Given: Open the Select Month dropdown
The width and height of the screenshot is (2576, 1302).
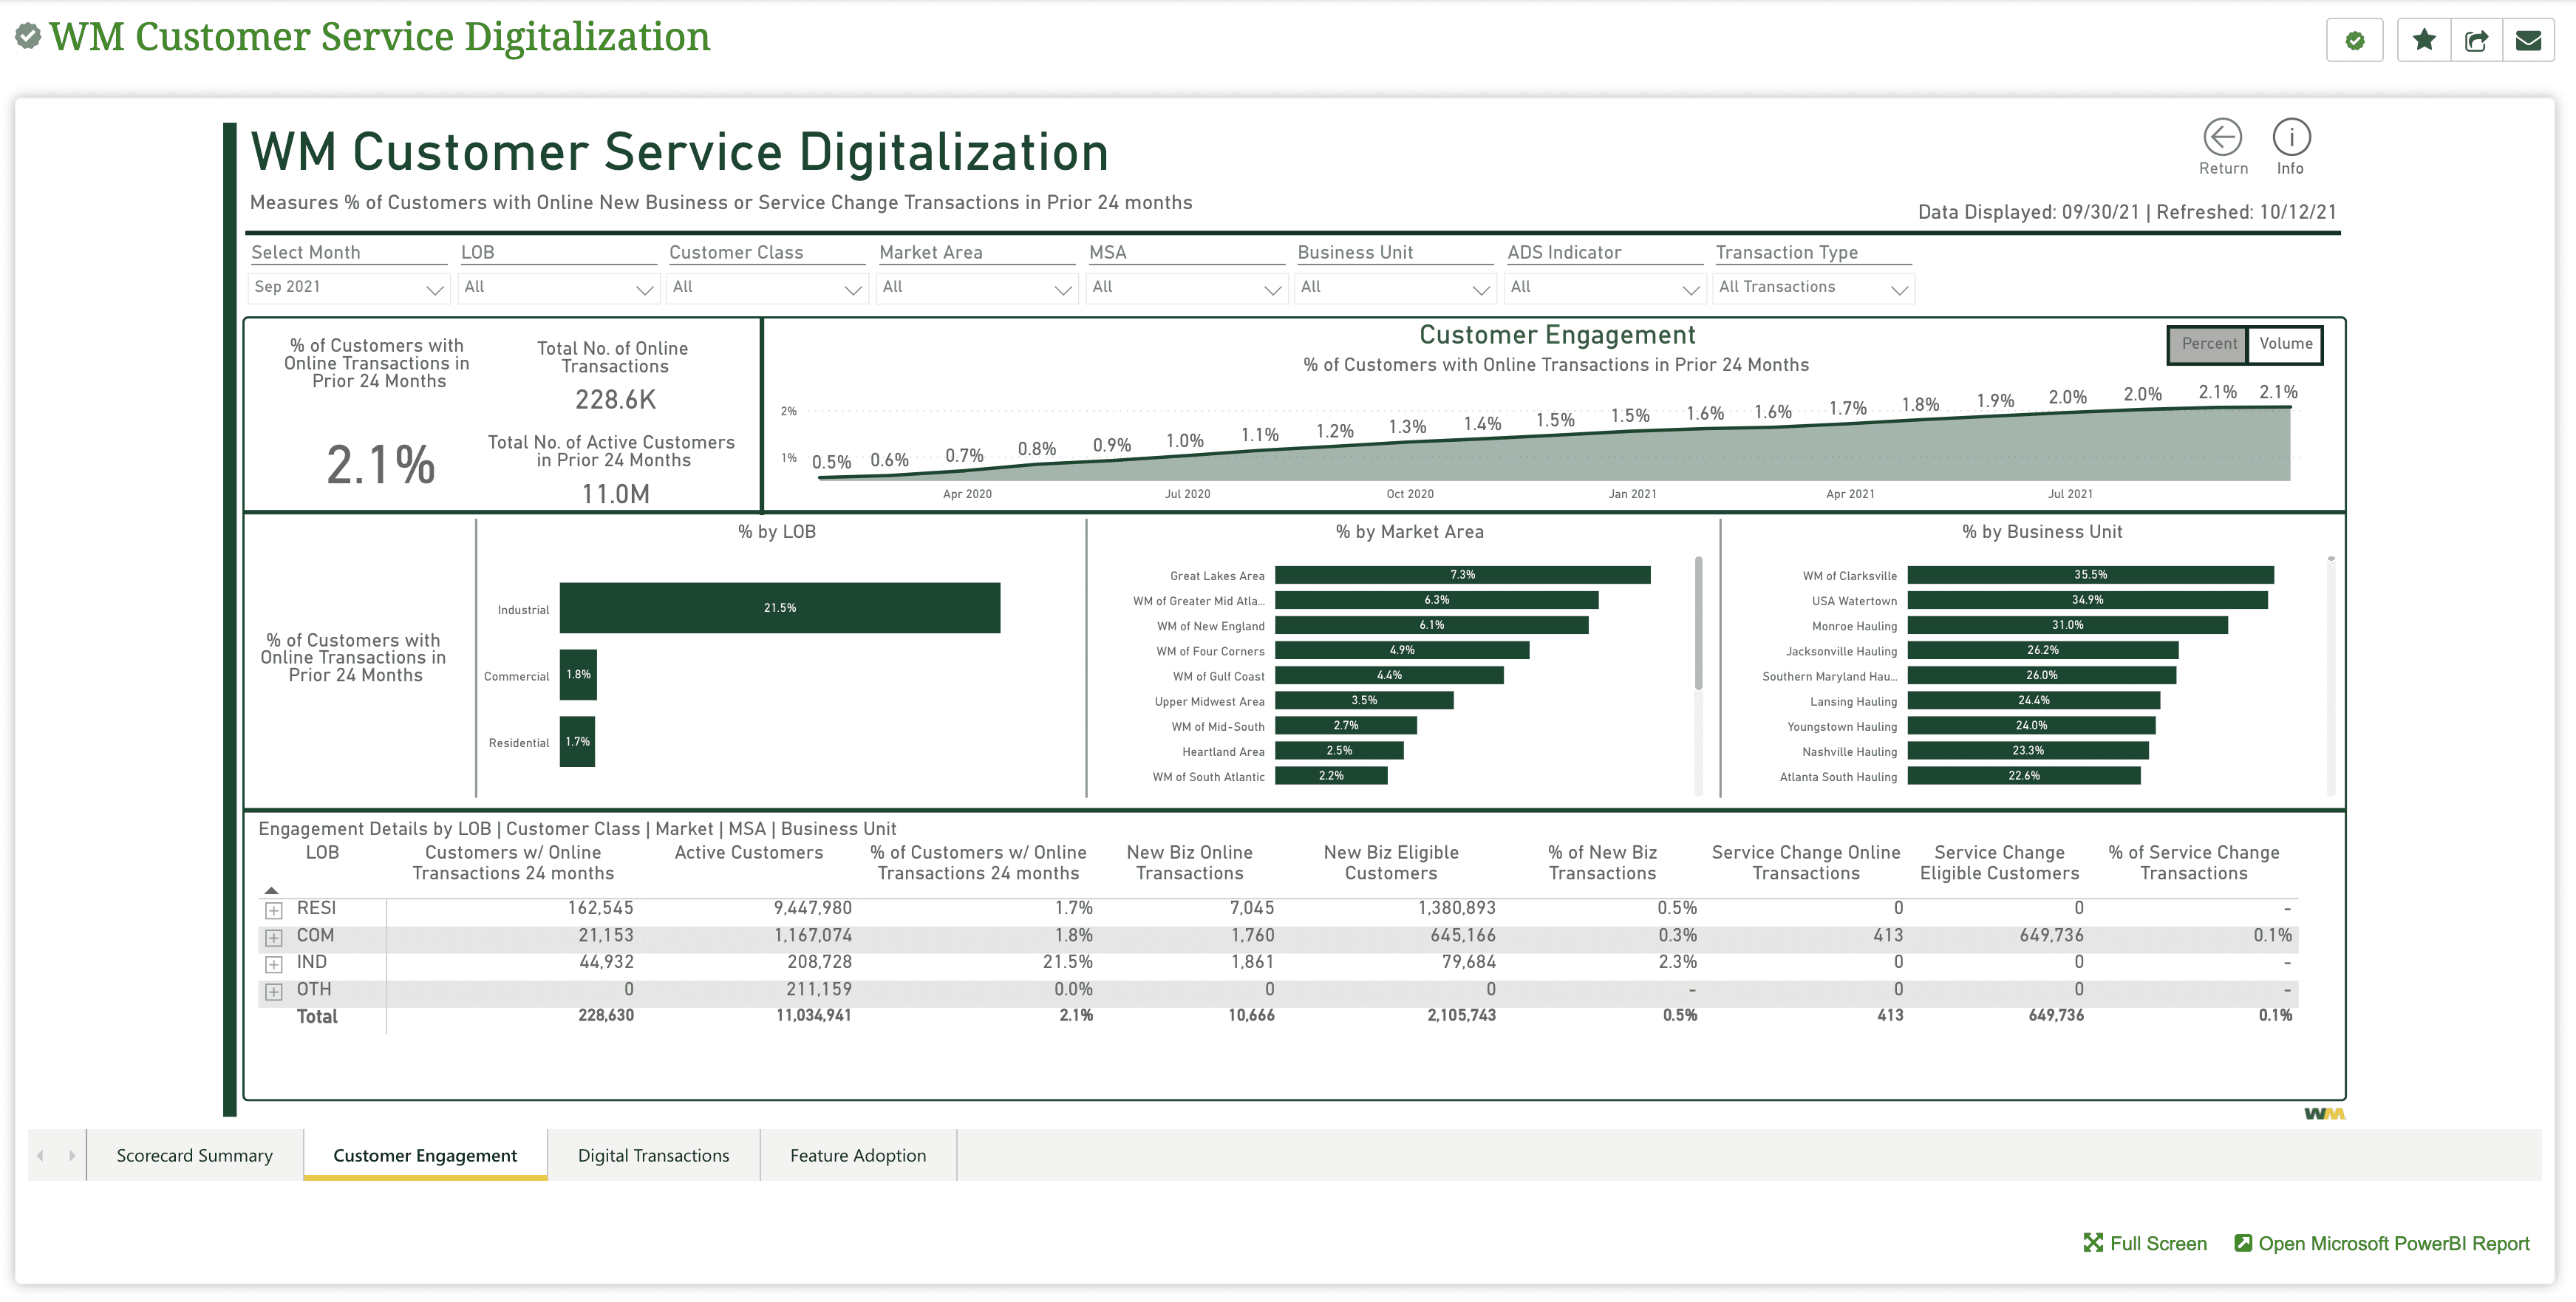Looking at the screenshot, I should (347, 288).
